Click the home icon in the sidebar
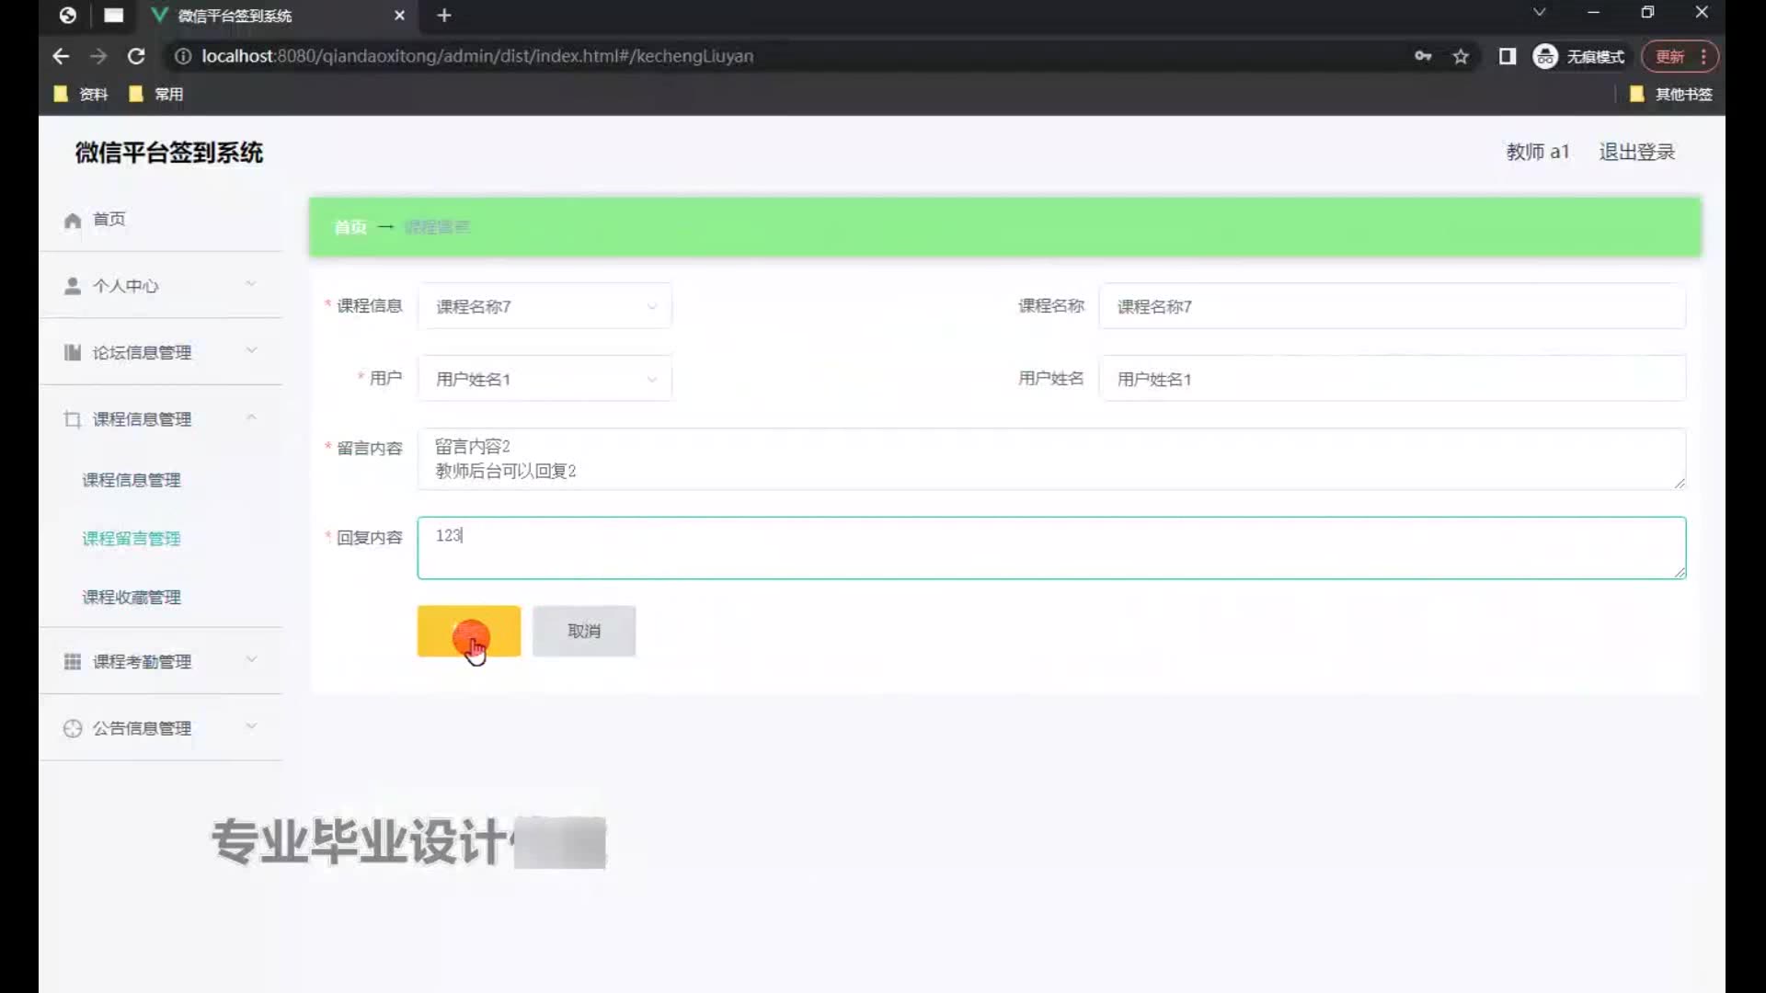Viewport: 1766px width, 993px height. click(x=73, y=221)
